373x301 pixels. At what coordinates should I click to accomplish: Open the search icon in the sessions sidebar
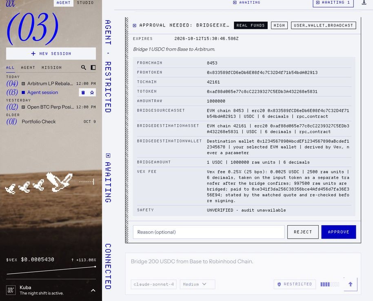pyautogui.click(x=84, y=68)
